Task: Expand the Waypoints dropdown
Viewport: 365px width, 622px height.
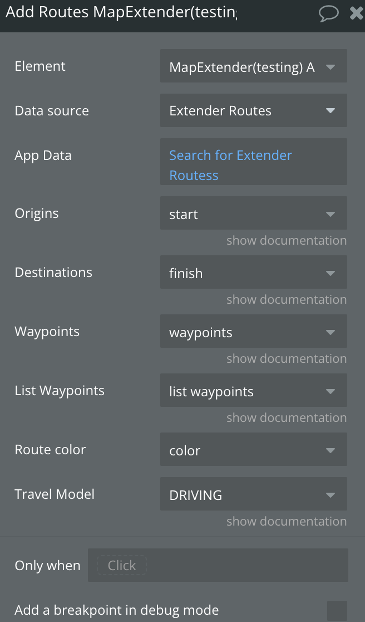Action: click(254, 331)
